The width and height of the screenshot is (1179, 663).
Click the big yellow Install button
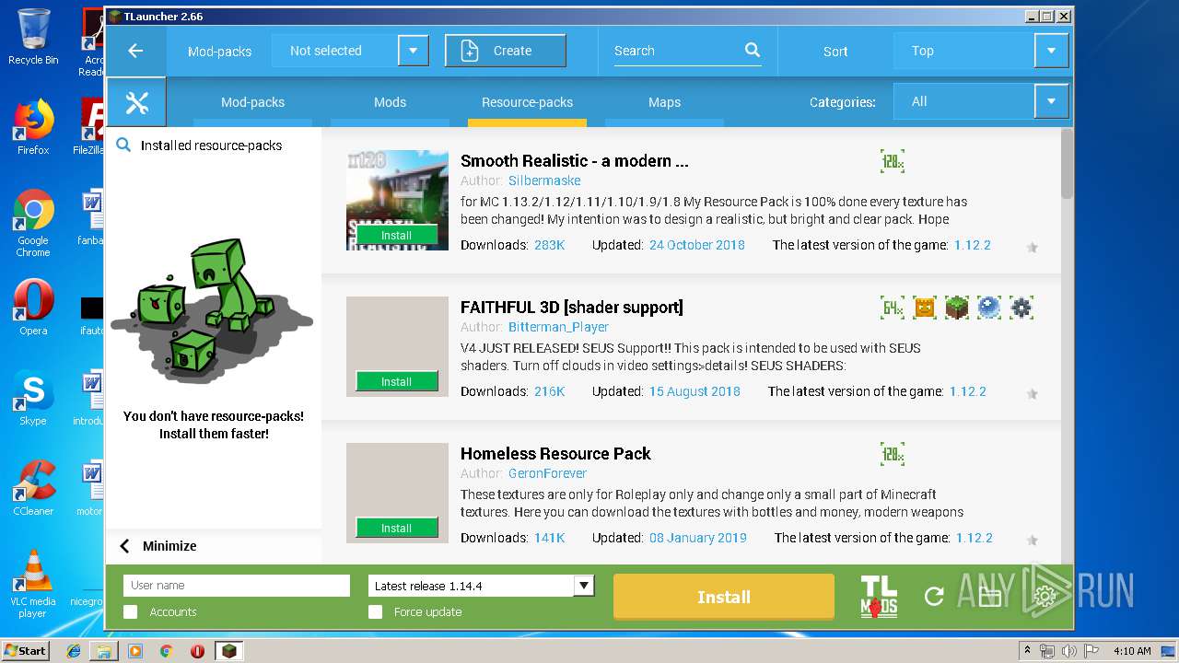pos(724,597)
